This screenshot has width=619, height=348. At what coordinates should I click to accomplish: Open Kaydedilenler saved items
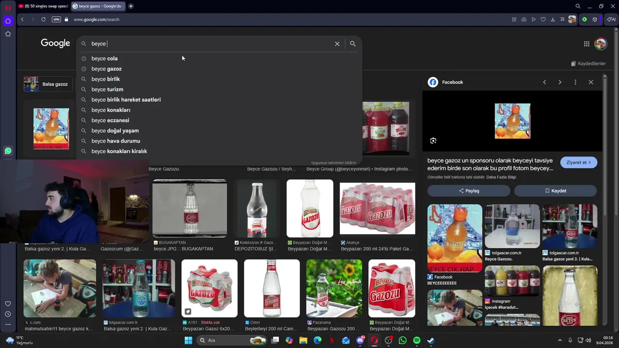(x=588, y=63)
